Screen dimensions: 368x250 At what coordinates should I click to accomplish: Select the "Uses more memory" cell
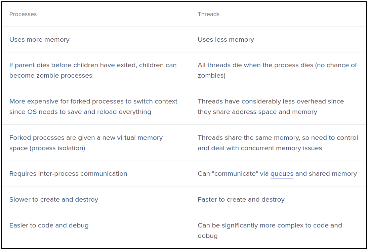coord(39,40)
